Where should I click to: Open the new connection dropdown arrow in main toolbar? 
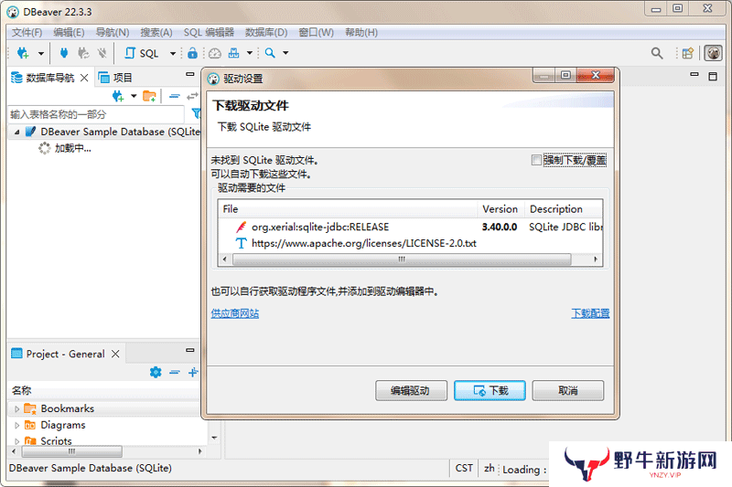[x=41, y=54]
